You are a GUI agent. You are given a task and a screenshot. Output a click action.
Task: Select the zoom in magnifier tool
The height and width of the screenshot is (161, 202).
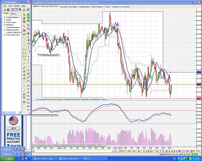click(x=28, y=25)
